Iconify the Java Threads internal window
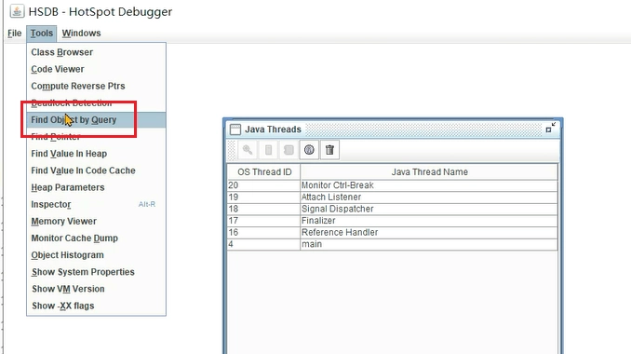 551,128
